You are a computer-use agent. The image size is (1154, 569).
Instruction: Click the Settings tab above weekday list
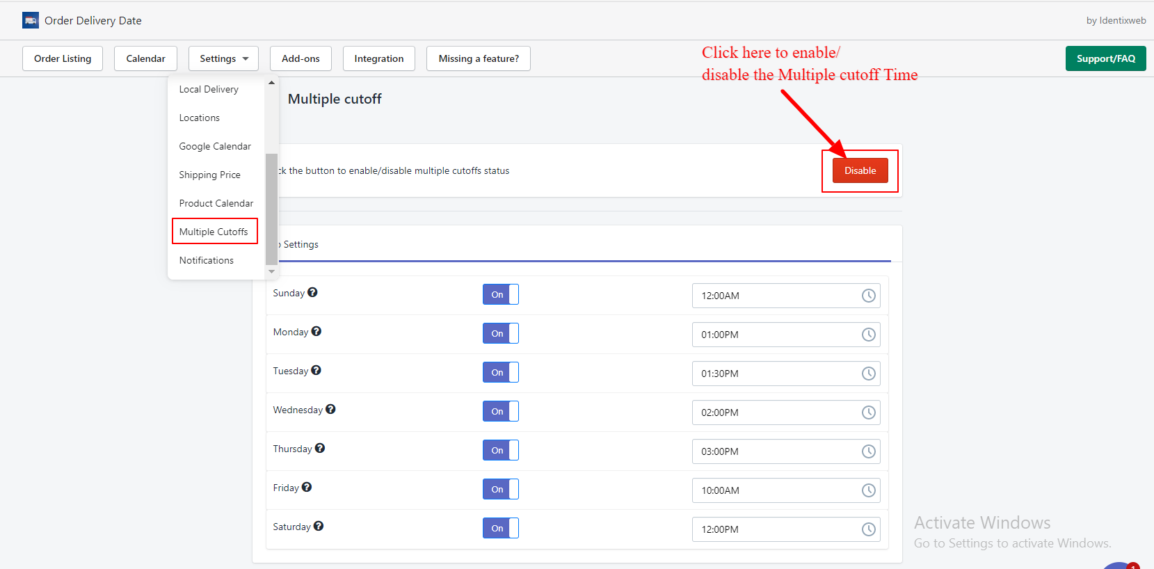coord(300,244)
